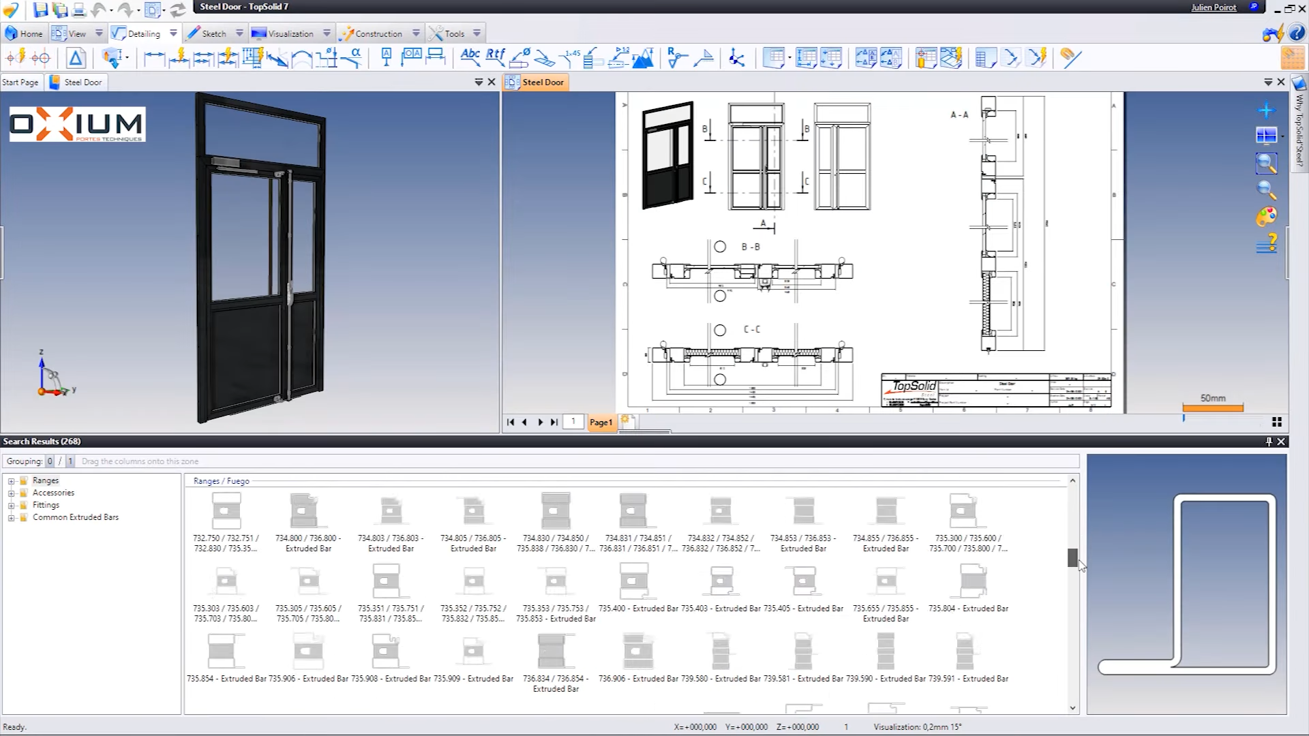
Task: Click the Page1 sheet button
Action: click(601, 423)
